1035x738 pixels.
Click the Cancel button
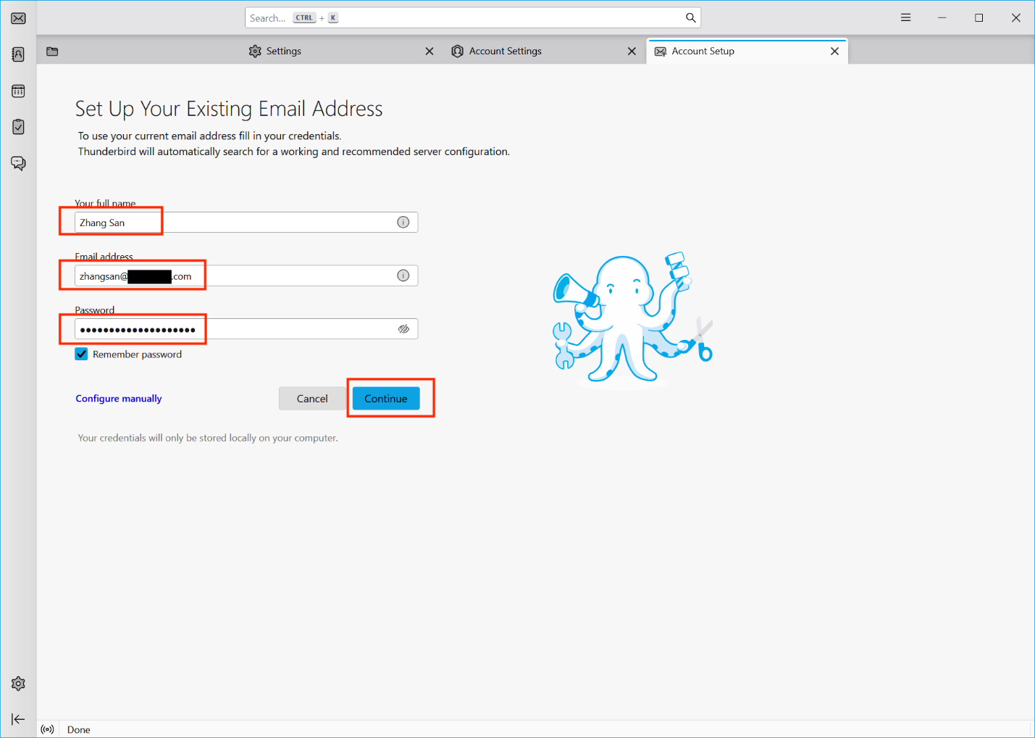[x=312, y=399]
